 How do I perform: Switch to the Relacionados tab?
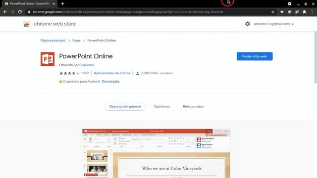pyautogui.click(x=193, y=106)
